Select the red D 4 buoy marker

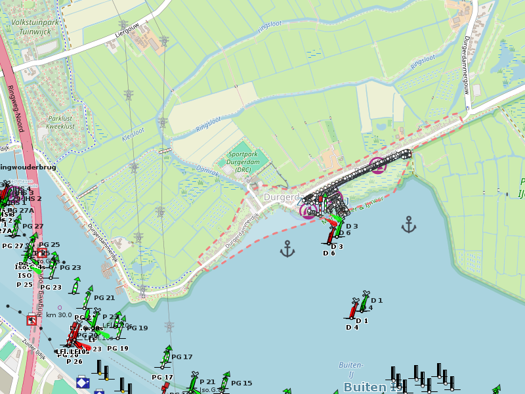pos(354,309)
